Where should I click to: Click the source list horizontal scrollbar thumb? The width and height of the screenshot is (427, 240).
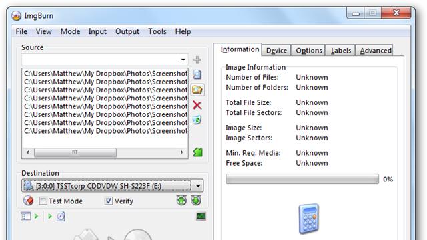pos(75,152)
